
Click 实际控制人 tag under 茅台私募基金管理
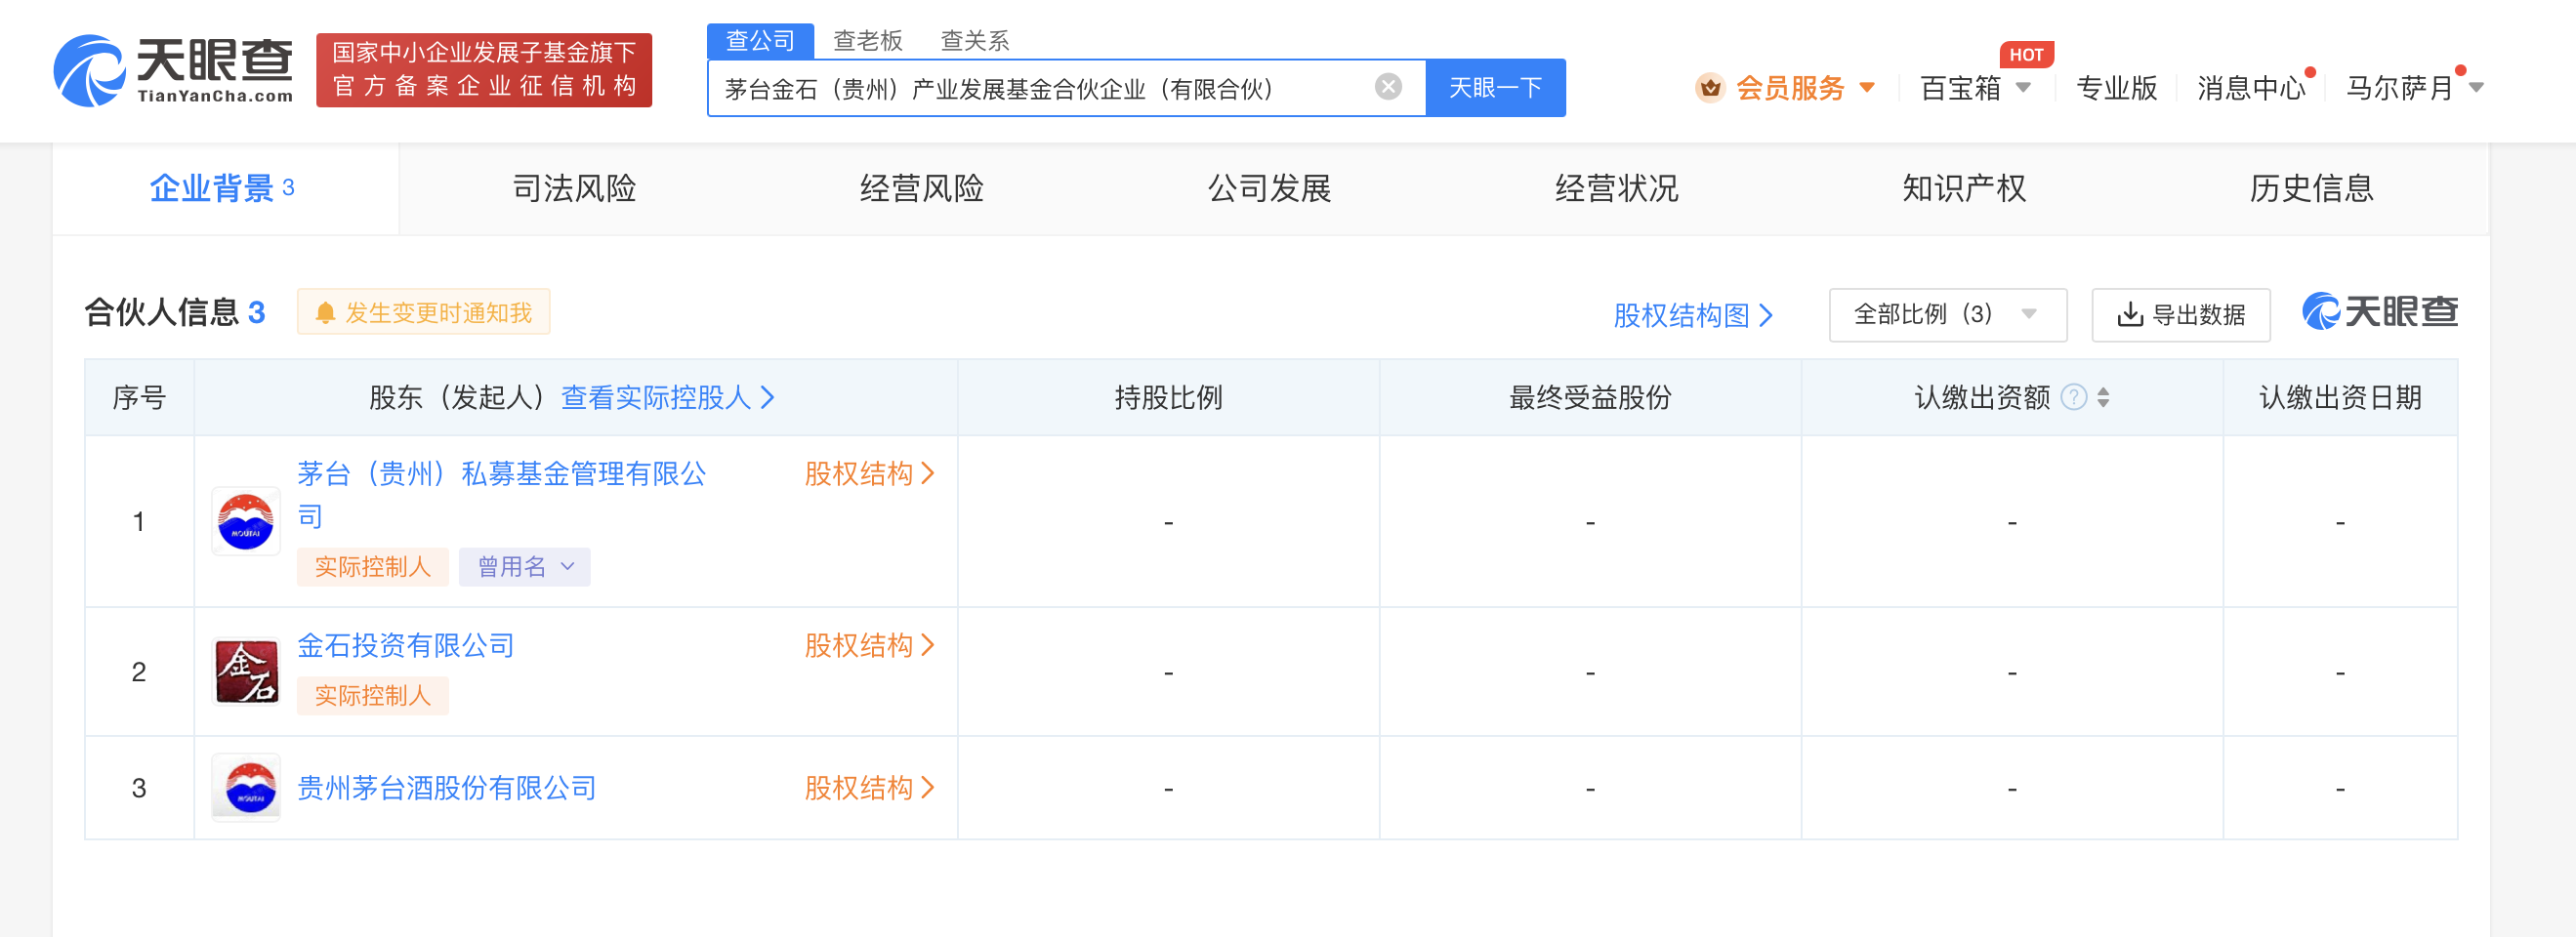click(x=372, y=567)
